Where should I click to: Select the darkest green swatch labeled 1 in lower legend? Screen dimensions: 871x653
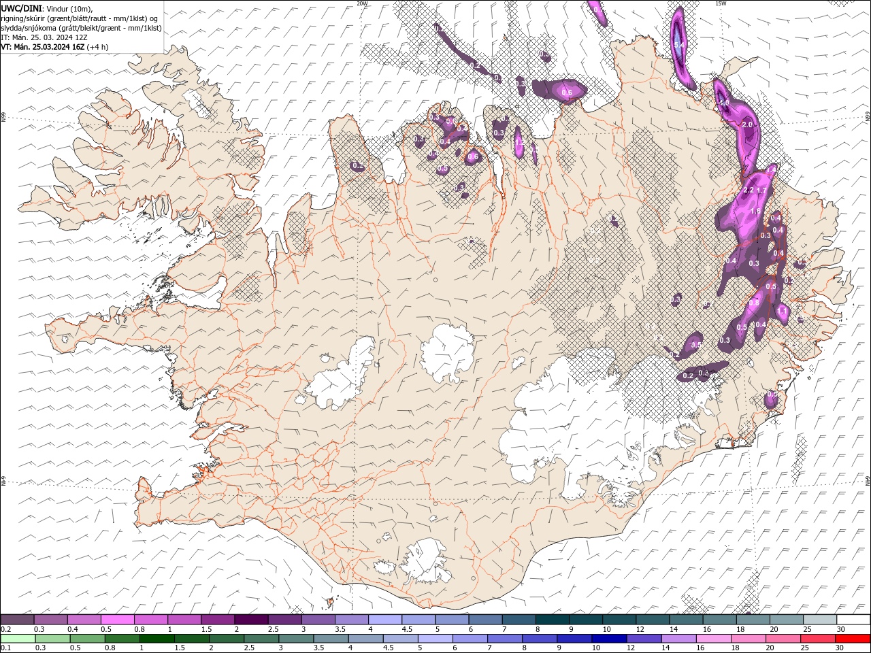(157, 639)
